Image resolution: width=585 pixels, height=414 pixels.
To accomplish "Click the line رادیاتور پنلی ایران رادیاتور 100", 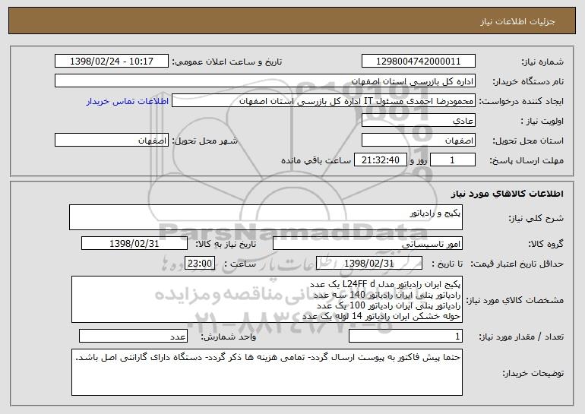I will click(389, 305).
